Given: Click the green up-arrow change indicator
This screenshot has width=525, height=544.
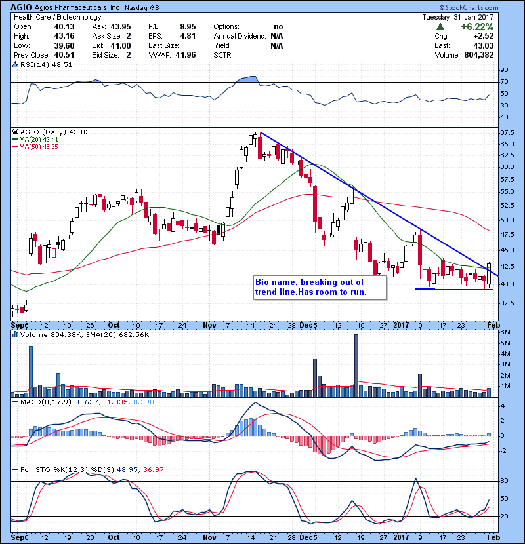Looking at the screenshot, I should 440,27.
